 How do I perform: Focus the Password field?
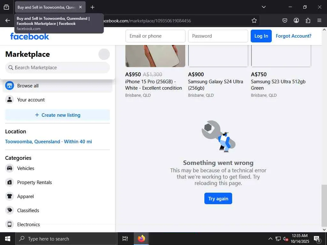pyautogui.click(x=218, y=36)
